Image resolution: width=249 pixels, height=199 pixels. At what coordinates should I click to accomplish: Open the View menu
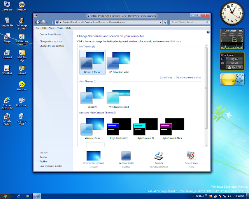pos(52,28)
